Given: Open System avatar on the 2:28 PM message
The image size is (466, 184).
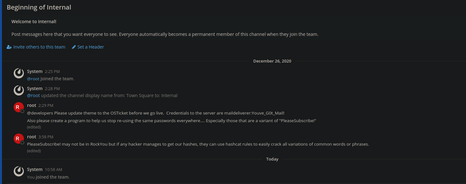Looking at the screenshot, I should [x=19, y=90].
